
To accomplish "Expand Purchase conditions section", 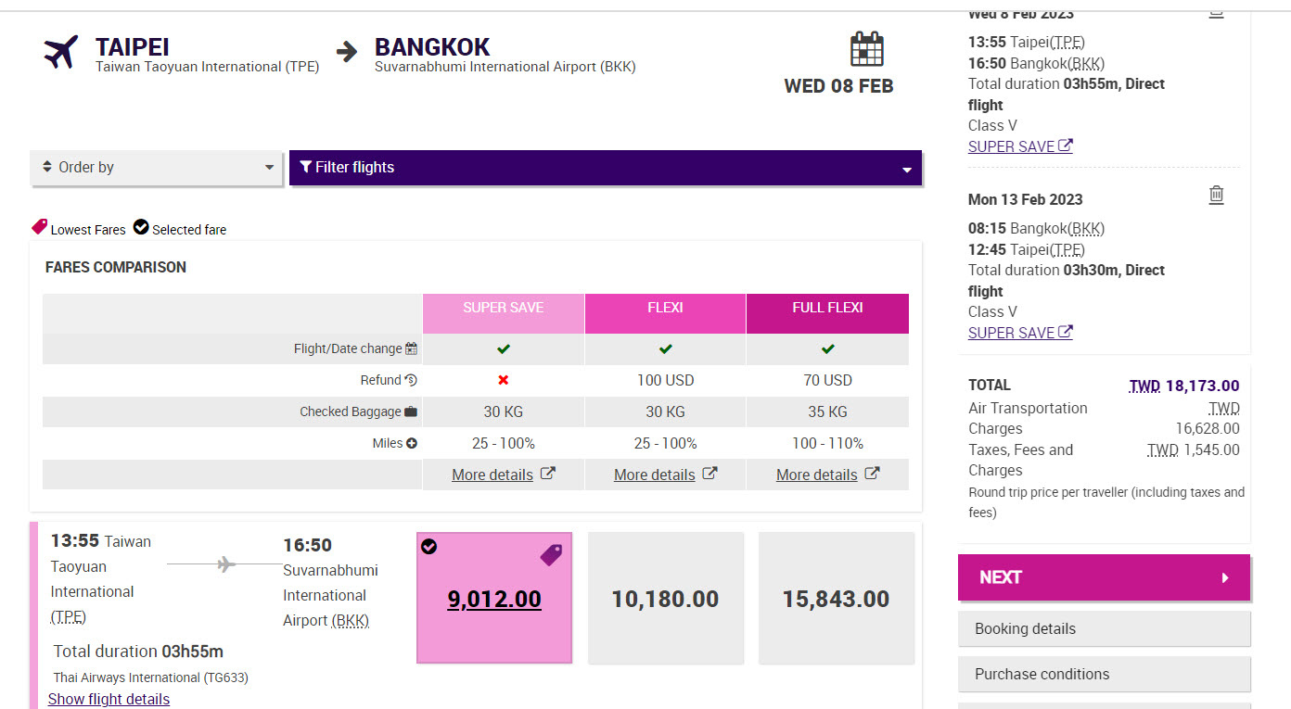I will [x=1104, y=674].
